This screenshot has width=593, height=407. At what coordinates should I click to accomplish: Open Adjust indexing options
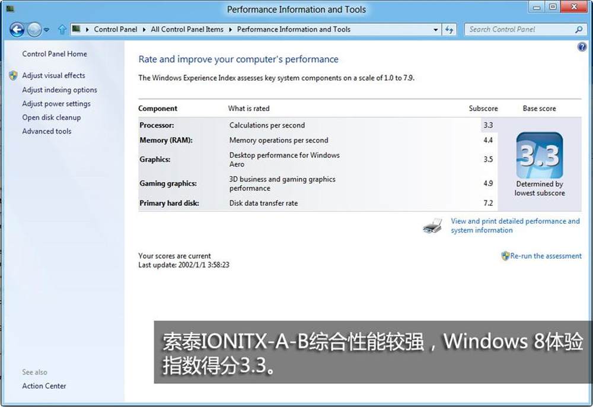[x=59, y=90]
